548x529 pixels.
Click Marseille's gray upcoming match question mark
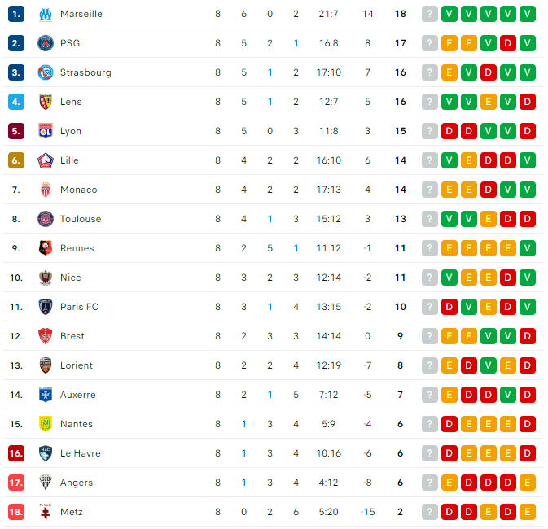[x=429, y=14]
